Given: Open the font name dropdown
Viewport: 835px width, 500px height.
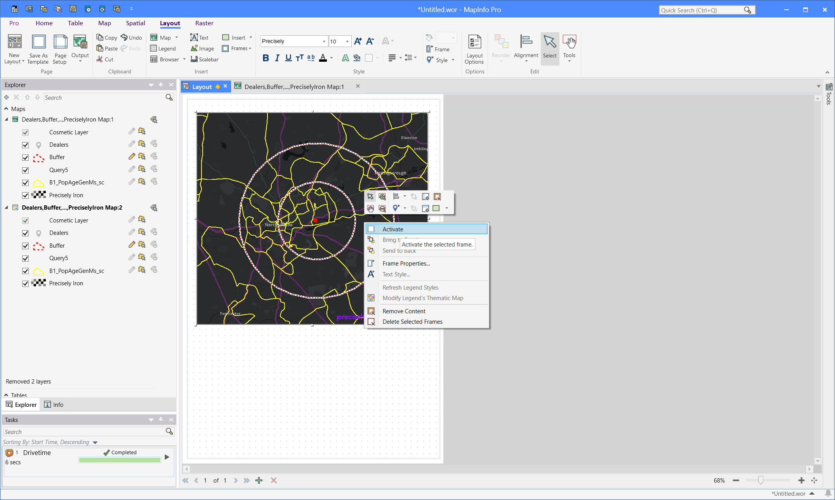Looking at the screenshot, I should coord(324,42).
